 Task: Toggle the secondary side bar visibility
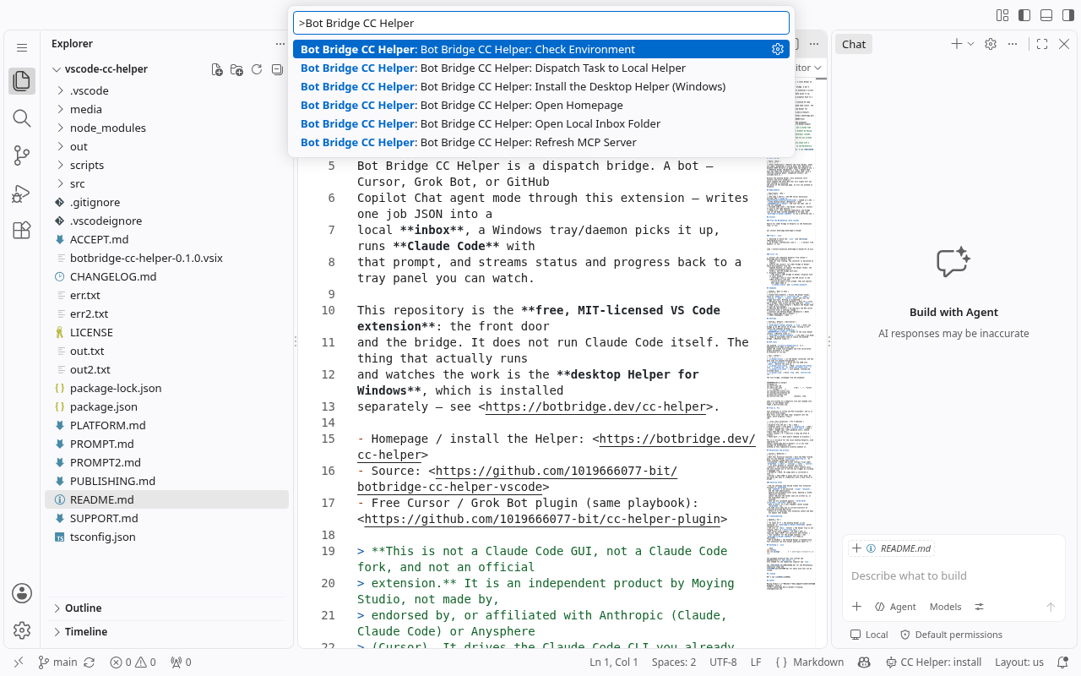[1067, 15]
